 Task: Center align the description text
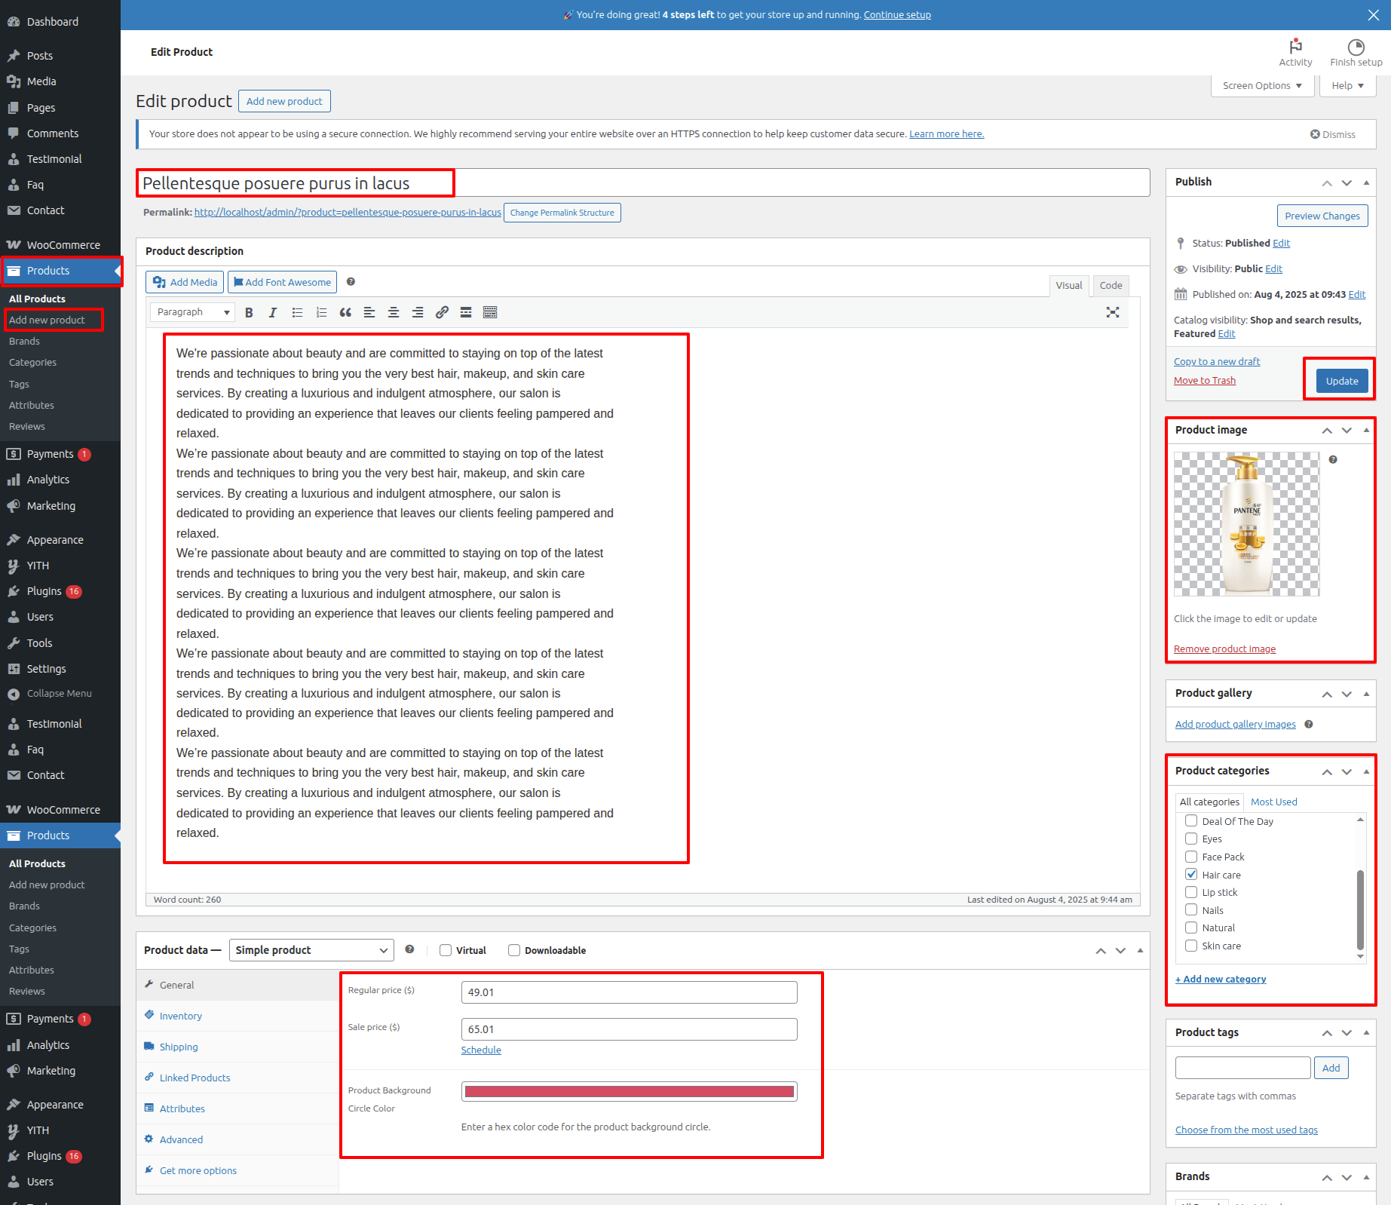pos(394,312)
